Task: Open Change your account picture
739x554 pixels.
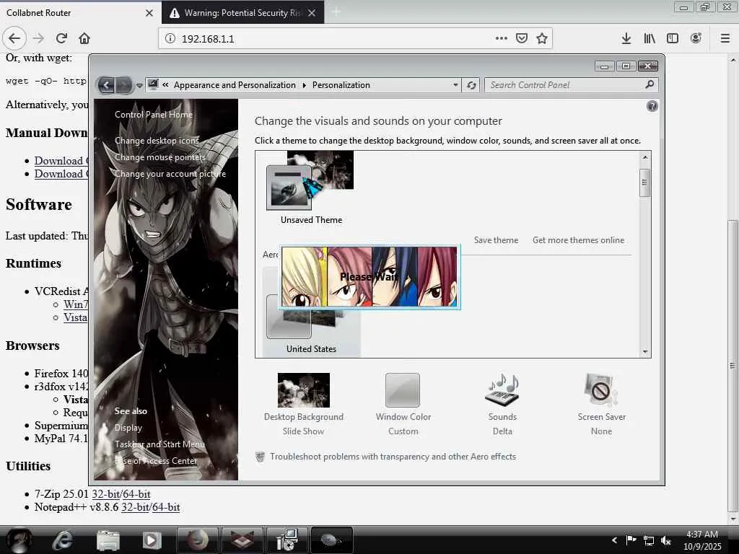Action: (x=170, y=174)
